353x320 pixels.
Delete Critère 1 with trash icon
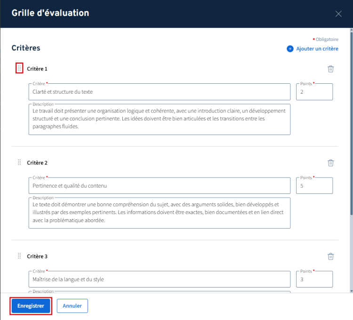point(330,69)
